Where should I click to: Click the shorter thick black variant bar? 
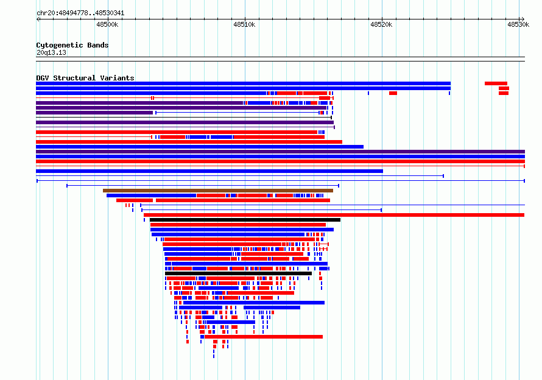[x=239, y=273]
